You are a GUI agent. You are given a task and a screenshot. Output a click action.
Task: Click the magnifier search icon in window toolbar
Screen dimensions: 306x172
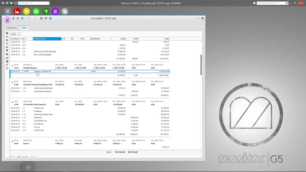[x=18, y=18]
